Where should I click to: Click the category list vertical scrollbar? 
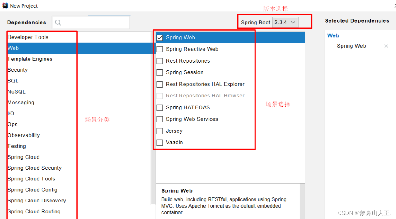pyautogui.click(x=153, y=118)
